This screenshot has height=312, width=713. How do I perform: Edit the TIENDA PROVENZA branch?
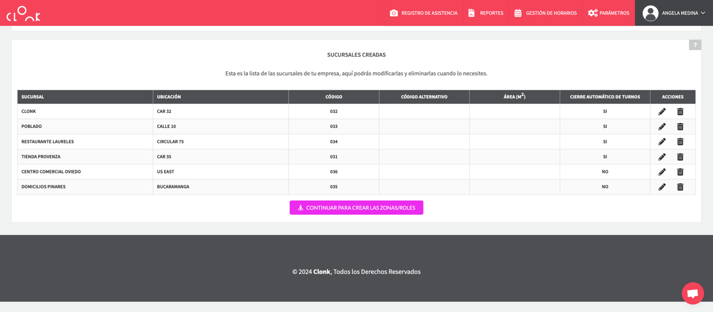point(662,157)
